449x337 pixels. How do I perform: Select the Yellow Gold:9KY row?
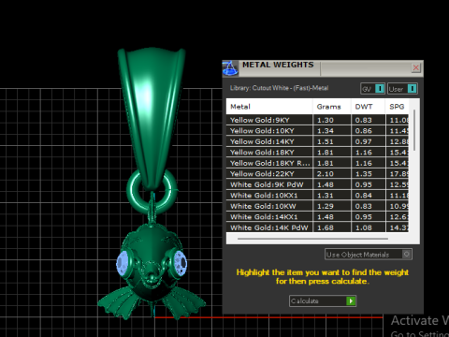pyautogui.click(x=317, y=120)
